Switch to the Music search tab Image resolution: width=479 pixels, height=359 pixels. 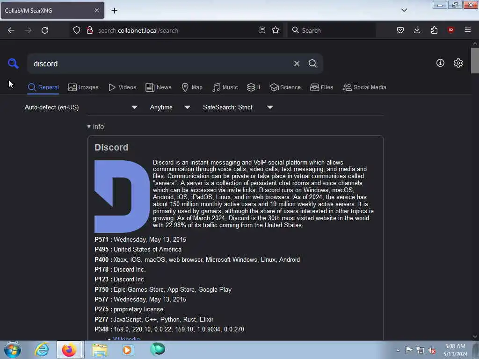pyautogui.click(x=225, y=87)
